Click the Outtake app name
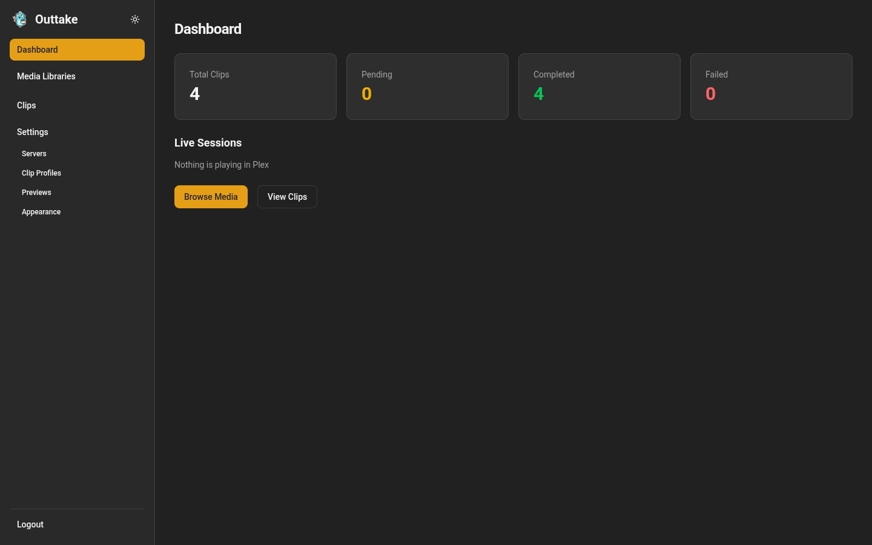Screen dimensions: 872x545 [x=56, y=19]
